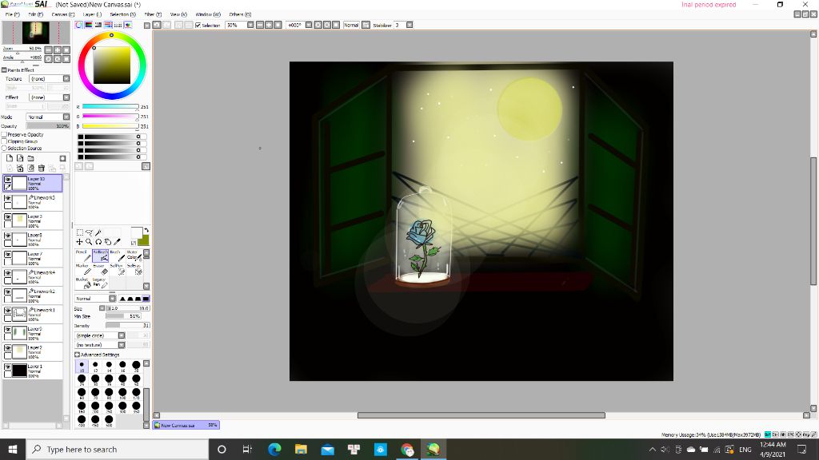The width and height of the screenshot is (819, 460).
Task: Adjust the brush Density slider
Action: [127, 326]
